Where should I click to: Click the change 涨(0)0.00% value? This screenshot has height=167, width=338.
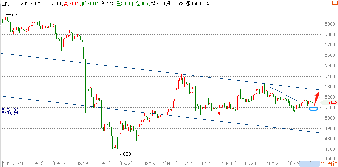click(x=197, y=4)
